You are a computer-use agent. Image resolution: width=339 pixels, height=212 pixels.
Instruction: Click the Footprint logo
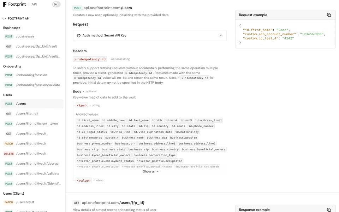[x=14, y=4]
